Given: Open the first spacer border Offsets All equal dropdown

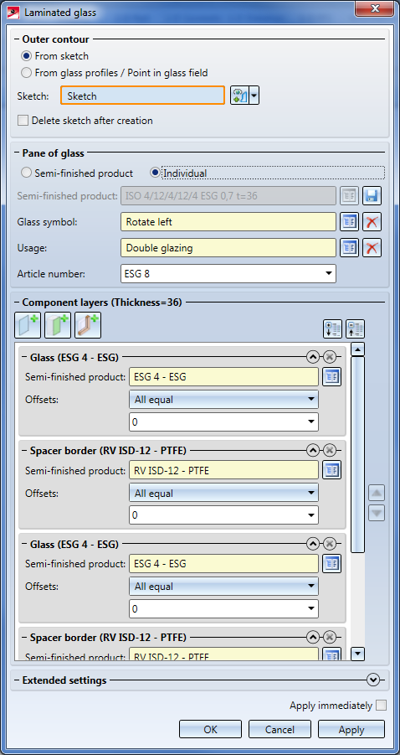Looking at the screenshot, I should [x=223, y=493].
